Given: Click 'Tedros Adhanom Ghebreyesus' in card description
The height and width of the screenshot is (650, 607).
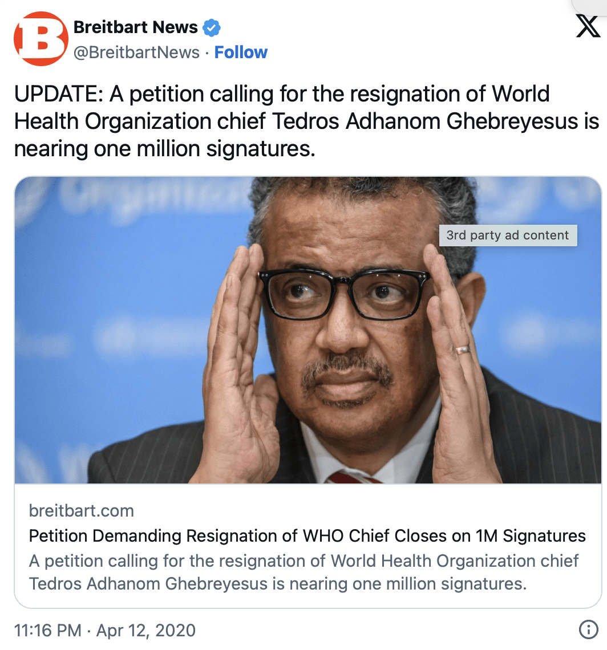Looking at the screenshot, I should 148,584.
